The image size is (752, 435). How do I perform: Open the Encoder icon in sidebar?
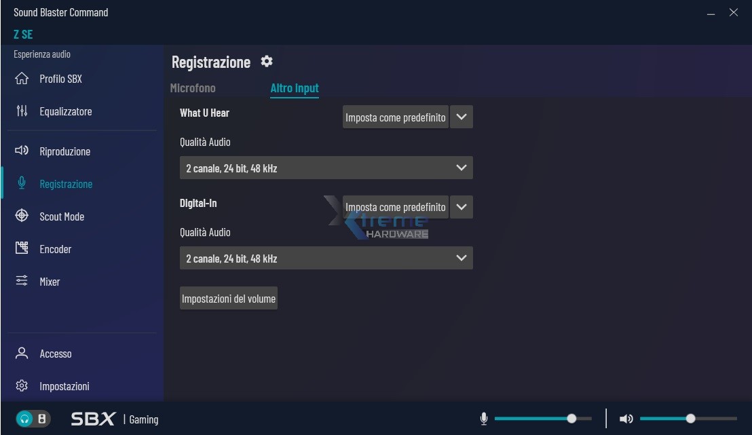pyautogui.click(x=22, y=248)
